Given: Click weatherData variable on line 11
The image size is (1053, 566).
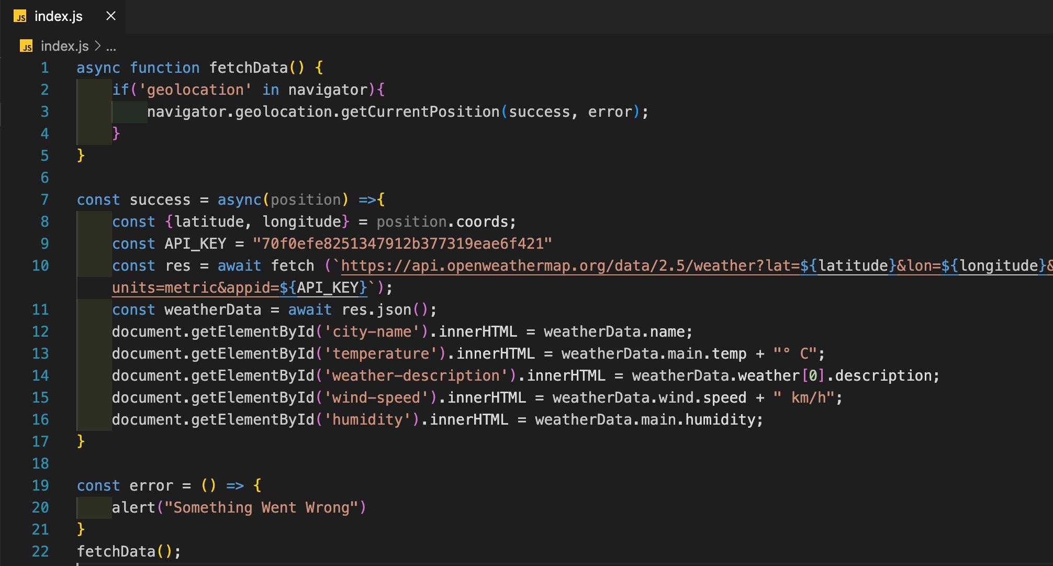Looking at the screenshot, I should (x=213, y=309).
